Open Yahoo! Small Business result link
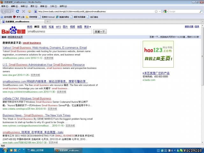The image size is (204, 153). 45,47
